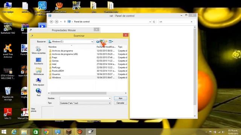
Task: Launch Internet Explorer from taskbar
Action: (x=14, y=132)
